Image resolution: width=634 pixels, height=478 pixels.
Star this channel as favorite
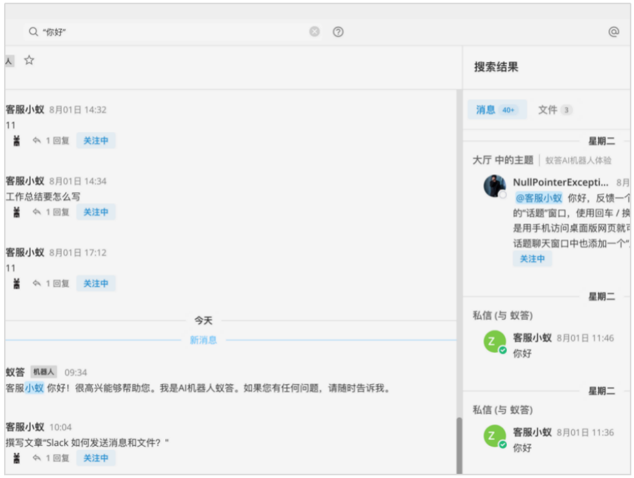29,60
